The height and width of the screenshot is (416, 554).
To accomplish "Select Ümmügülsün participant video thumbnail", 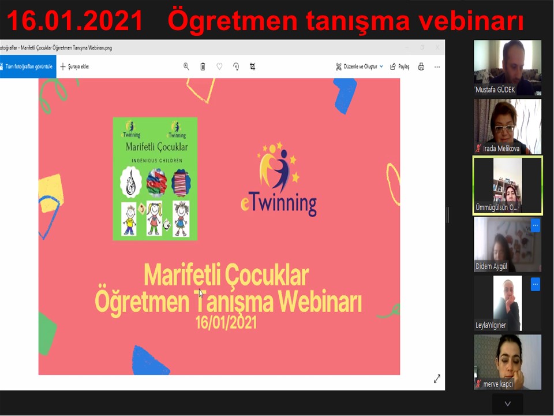I will click(x=507, y=185).
